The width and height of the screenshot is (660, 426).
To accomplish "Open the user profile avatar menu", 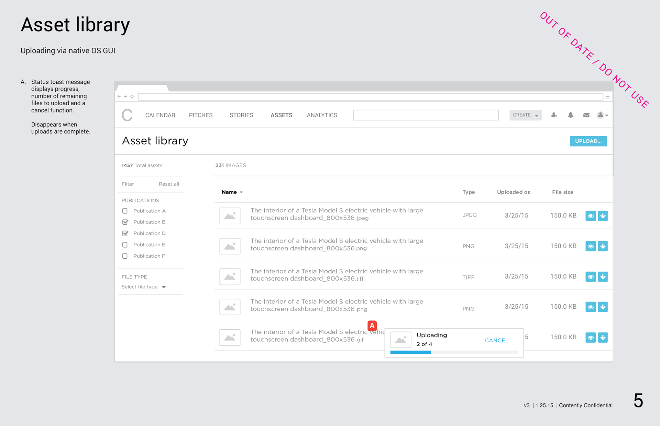I will (602, 115).
